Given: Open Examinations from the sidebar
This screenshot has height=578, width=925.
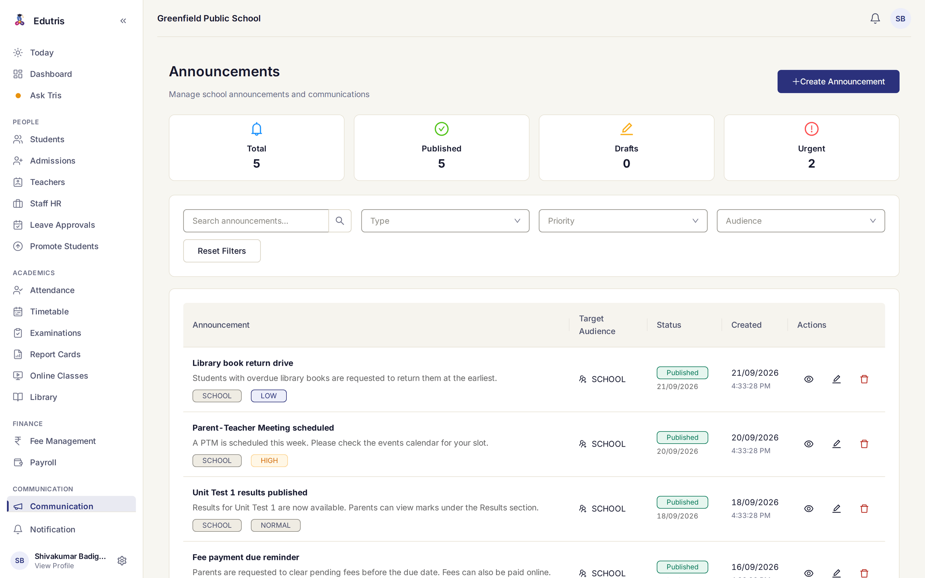Looking at the screenshot, I should tap(71, 333).
